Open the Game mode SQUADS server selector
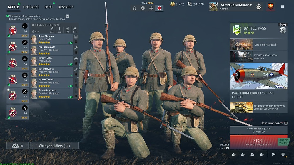The height and width of the screenshot is (165, 294). click(258, 130)
